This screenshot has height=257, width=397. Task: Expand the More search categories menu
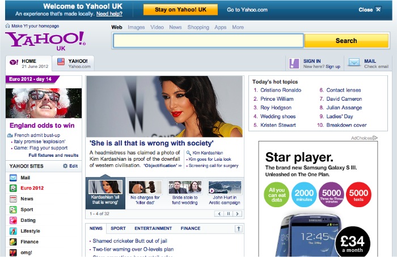coord(238,27)
